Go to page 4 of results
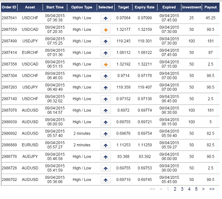Image resolution: width=222 pixels, height=199 pixels. coord(189,189)
